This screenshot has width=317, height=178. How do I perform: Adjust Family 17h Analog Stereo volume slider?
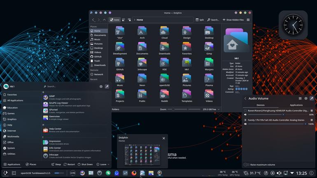[x=277, y=124]
